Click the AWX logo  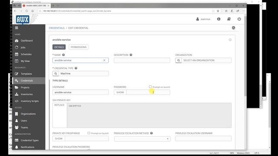(x=23, y=19)
